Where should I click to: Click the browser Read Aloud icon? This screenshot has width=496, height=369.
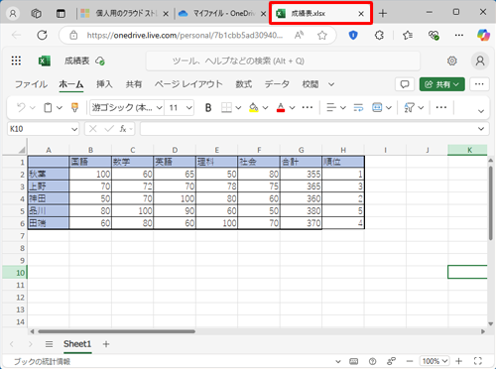(299, 35)
